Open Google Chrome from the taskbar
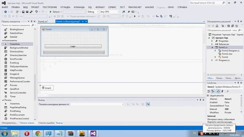This screenshot has height=137, width=244. 38,133
